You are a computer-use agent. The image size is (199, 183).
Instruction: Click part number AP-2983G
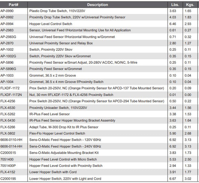tap(8, 37)
